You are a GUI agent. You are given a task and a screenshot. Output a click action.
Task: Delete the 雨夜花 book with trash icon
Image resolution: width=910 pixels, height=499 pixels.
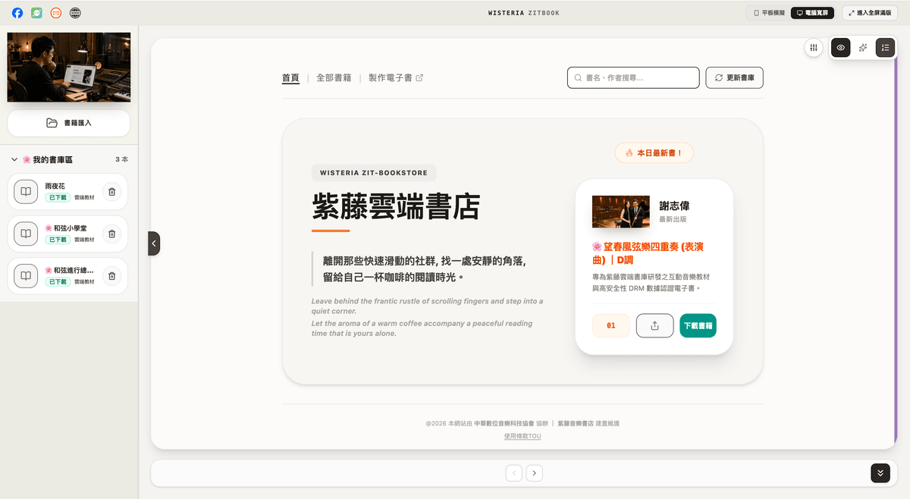click(111, 192)
